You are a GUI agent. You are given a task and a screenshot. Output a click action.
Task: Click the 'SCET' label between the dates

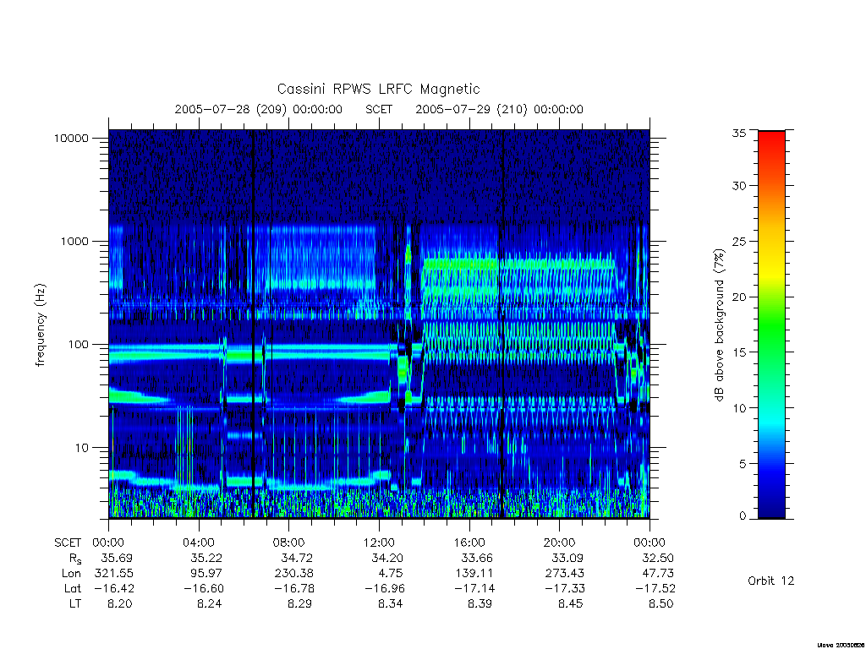pyautogui.click(x=379, y=109)
